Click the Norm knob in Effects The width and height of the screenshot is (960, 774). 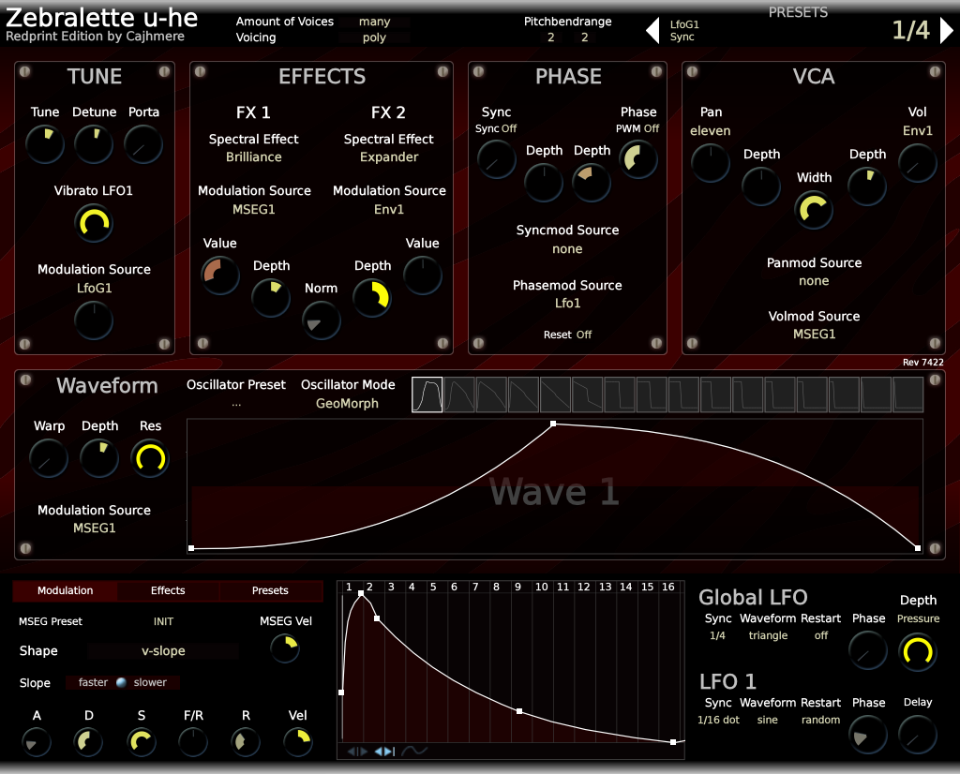tap(322, 320)
